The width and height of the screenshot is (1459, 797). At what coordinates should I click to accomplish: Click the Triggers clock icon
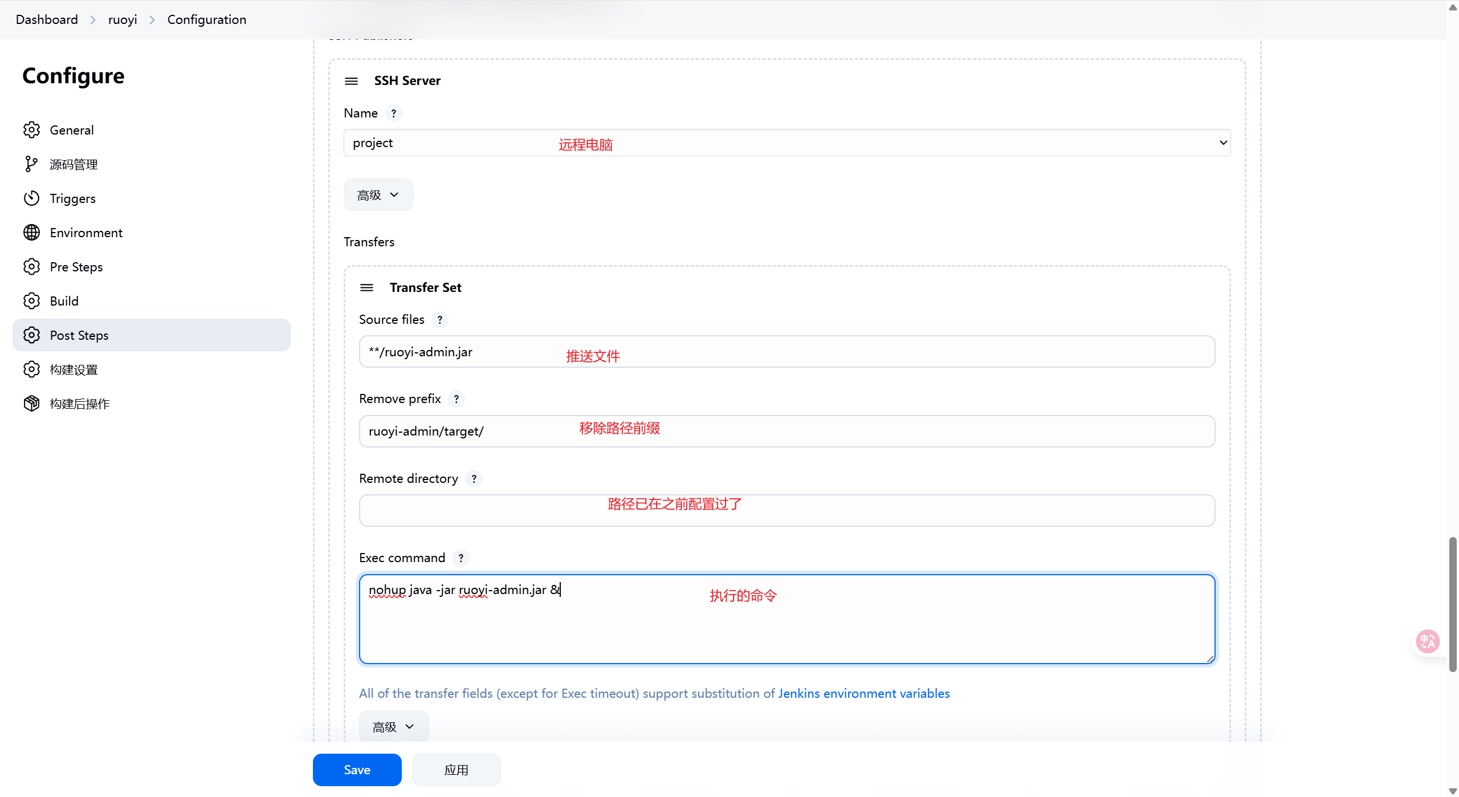31,198
